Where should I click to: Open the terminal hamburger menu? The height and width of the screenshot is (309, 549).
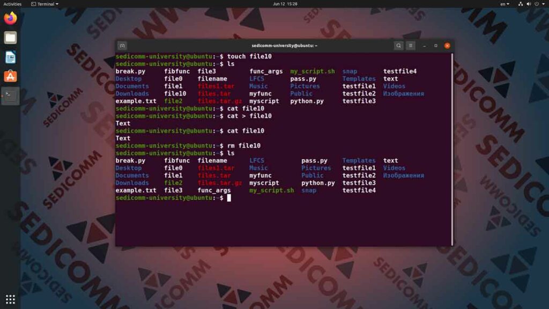[x=411, y=46]
